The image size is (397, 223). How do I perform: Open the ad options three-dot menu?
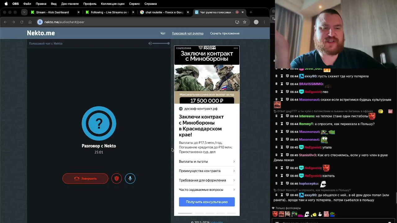pos(236,48)
